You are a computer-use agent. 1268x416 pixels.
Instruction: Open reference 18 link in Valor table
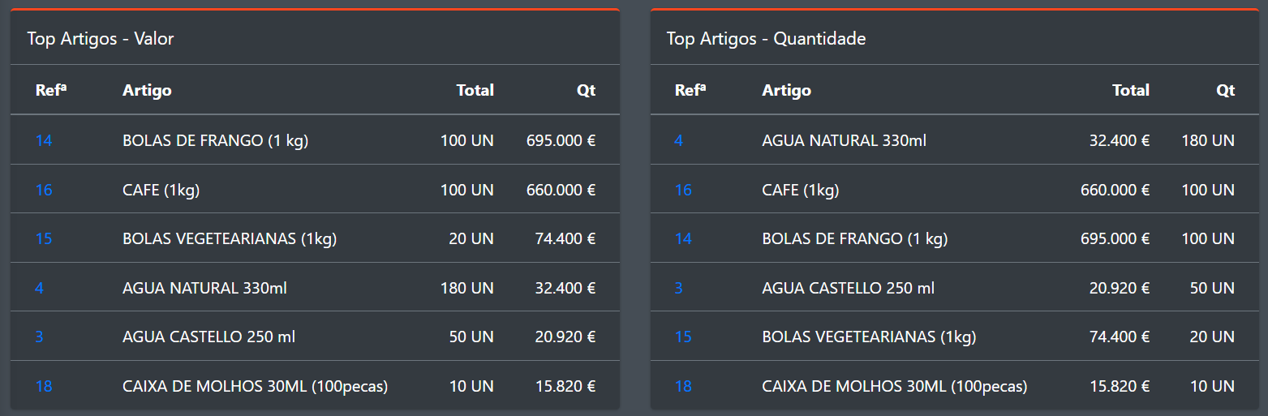pyautogui.click(x=44, y=386)
